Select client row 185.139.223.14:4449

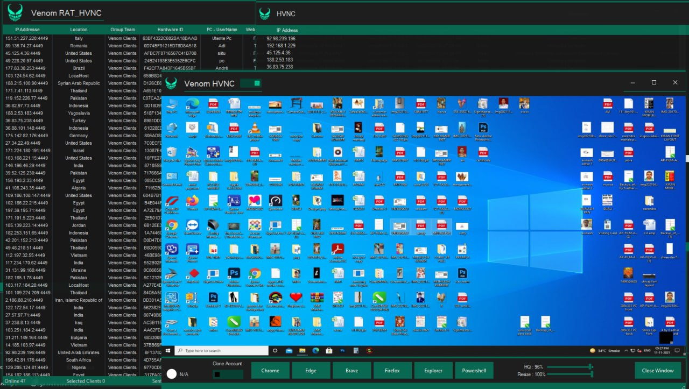[82, 225]
